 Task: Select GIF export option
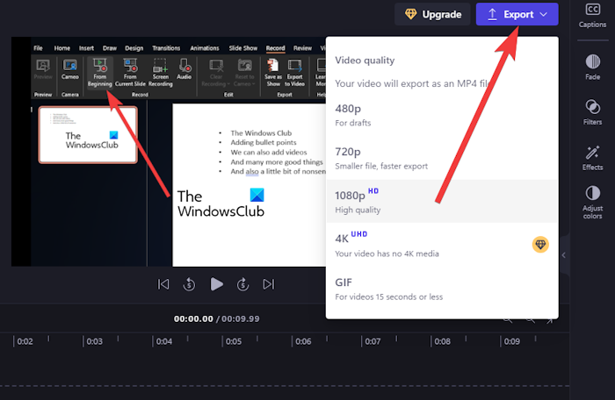coord(442,289)
